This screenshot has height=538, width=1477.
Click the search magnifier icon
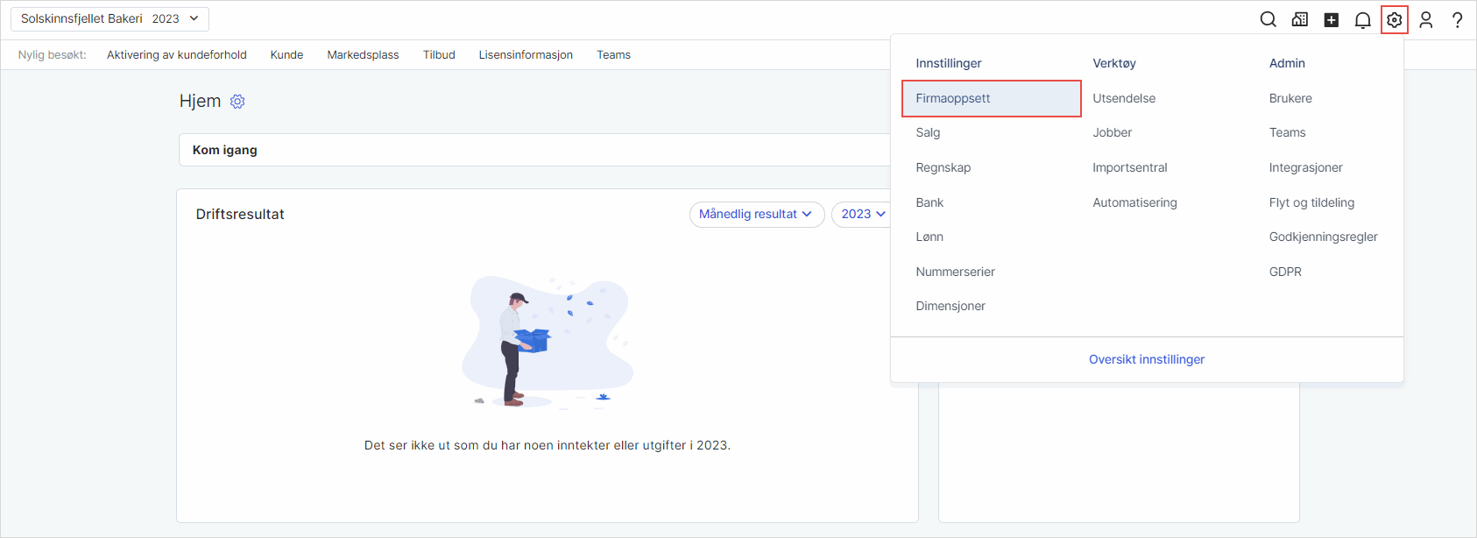point(1268,20)
